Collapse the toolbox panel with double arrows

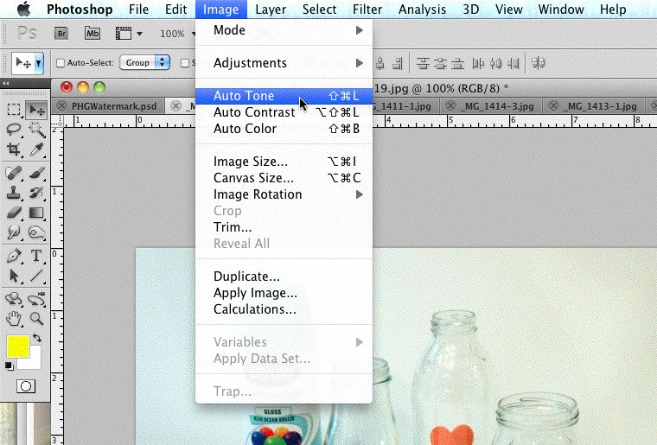tap(6, 83)
